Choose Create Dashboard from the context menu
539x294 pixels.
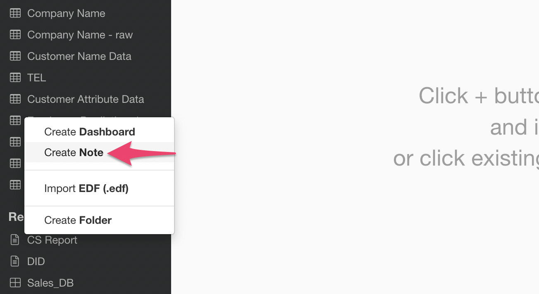point(90,132)
